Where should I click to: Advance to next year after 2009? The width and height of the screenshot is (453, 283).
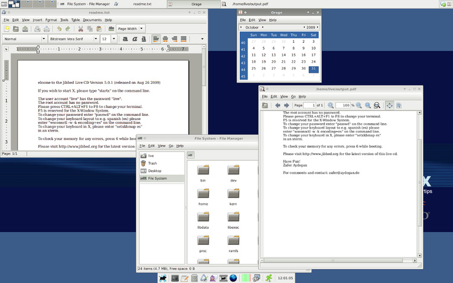(318, 27)
